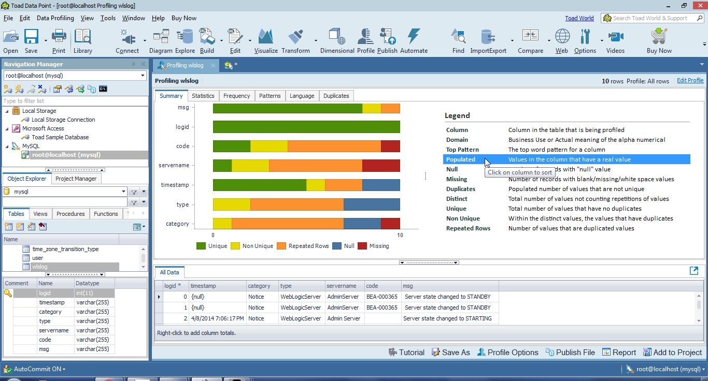Image resolution: width=708 pixels, height=381 pixels.
Task: Open the Diagram tool
Action: pos(161,41)
